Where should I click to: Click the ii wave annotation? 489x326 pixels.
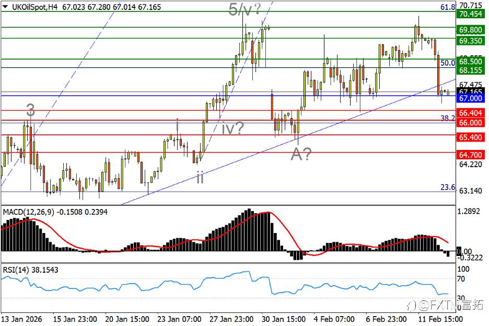pos(200,177)
